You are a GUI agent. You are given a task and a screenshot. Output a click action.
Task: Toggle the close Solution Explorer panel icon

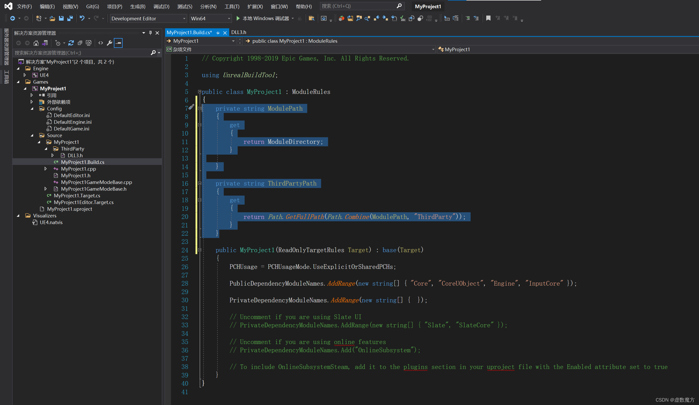[x=157, y=33]
